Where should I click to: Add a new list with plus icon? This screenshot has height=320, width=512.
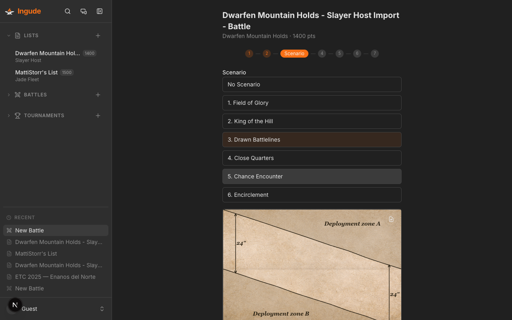click(98, 36)
